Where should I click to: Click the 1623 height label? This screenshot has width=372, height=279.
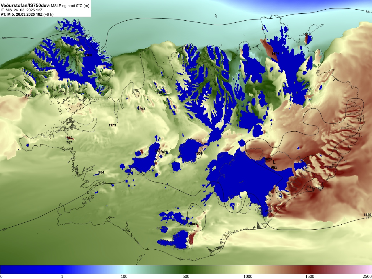[268, 159]
